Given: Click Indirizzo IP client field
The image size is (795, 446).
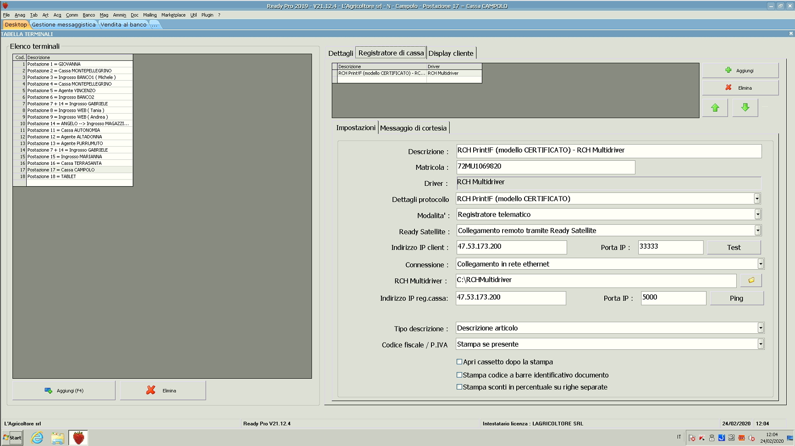Looking at the screenshot, I should pyautogui.click(x=511, y=247).
